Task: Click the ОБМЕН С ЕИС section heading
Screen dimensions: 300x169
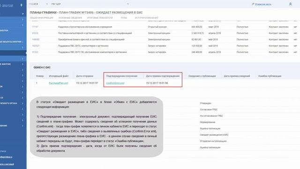Action: coord(42,68)
